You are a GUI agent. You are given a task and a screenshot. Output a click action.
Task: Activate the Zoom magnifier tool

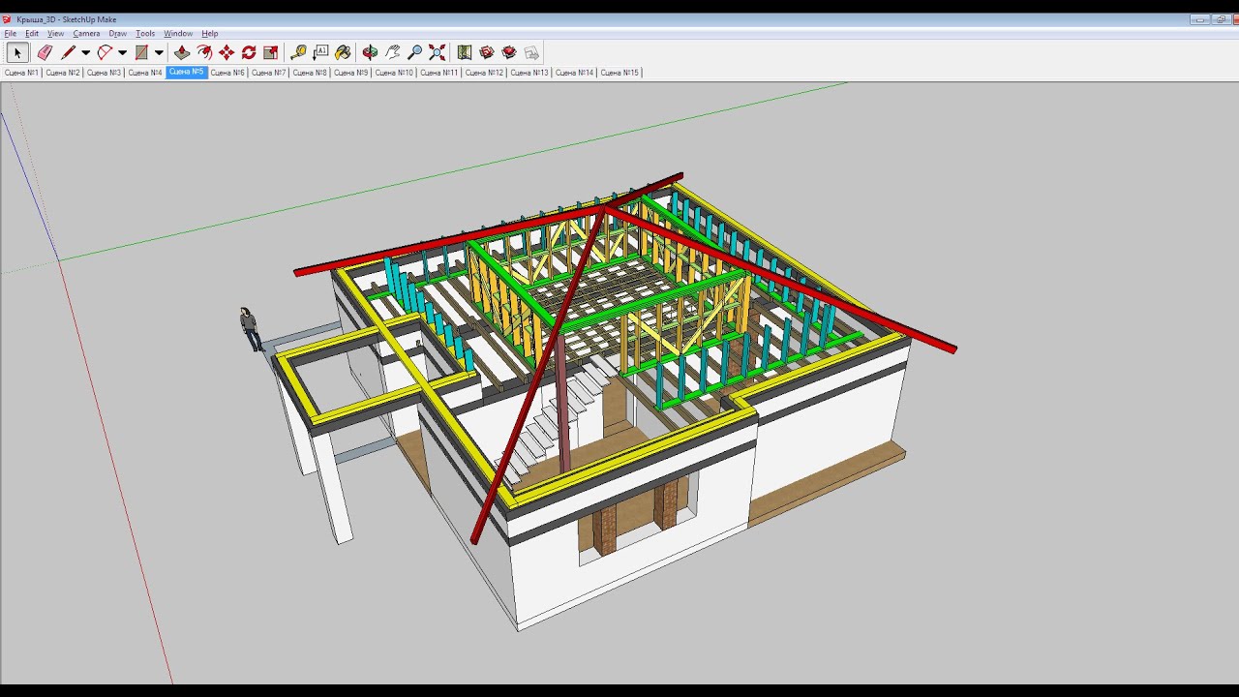[414, 52]
